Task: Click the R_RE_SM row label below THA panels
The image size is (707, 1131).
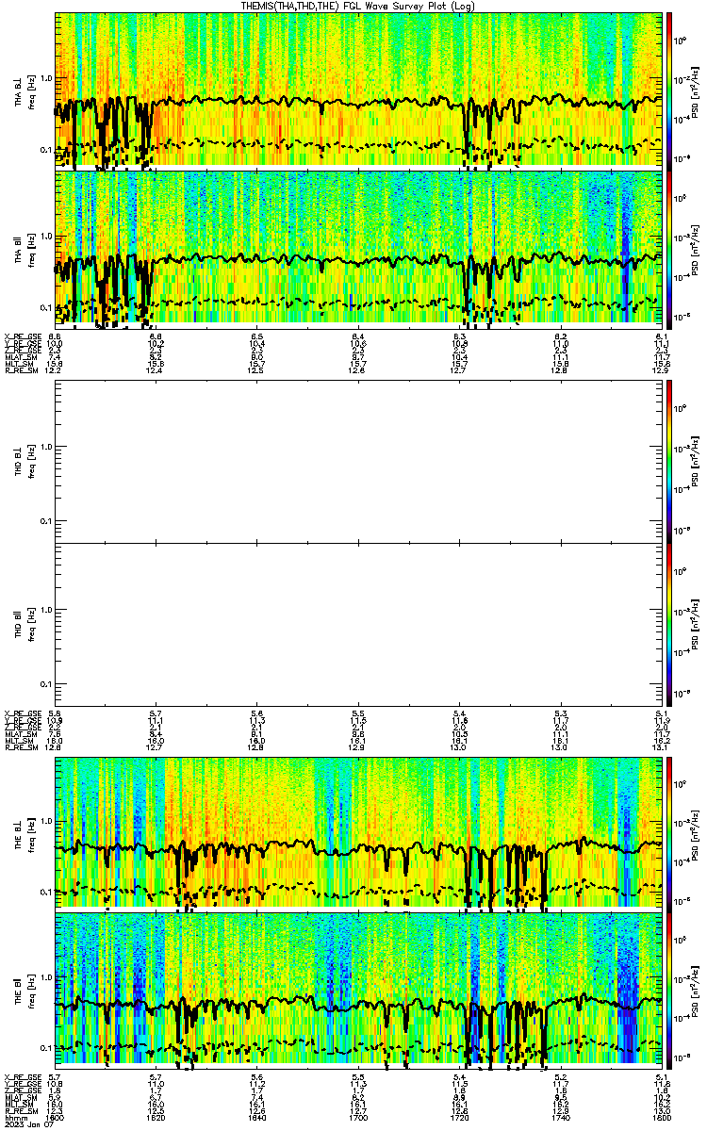Action: (23, 370)
